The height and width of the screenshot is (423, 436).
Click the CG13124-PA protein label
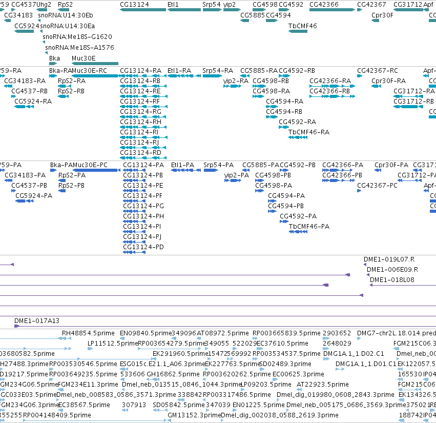[x=143, y=165]
